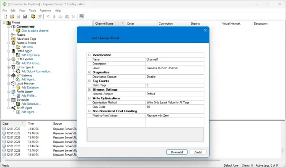Click the Undo toolbar icon
This screenshot has height=168, width=286.
coord(48,17)
